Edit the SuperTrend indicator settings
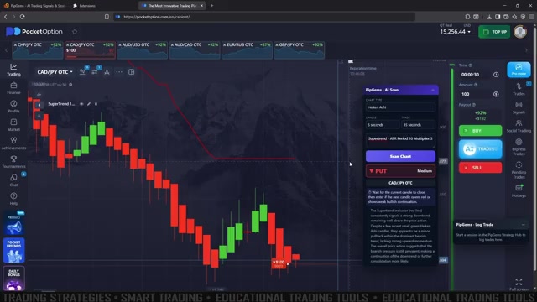 click(x=89, y=104)
